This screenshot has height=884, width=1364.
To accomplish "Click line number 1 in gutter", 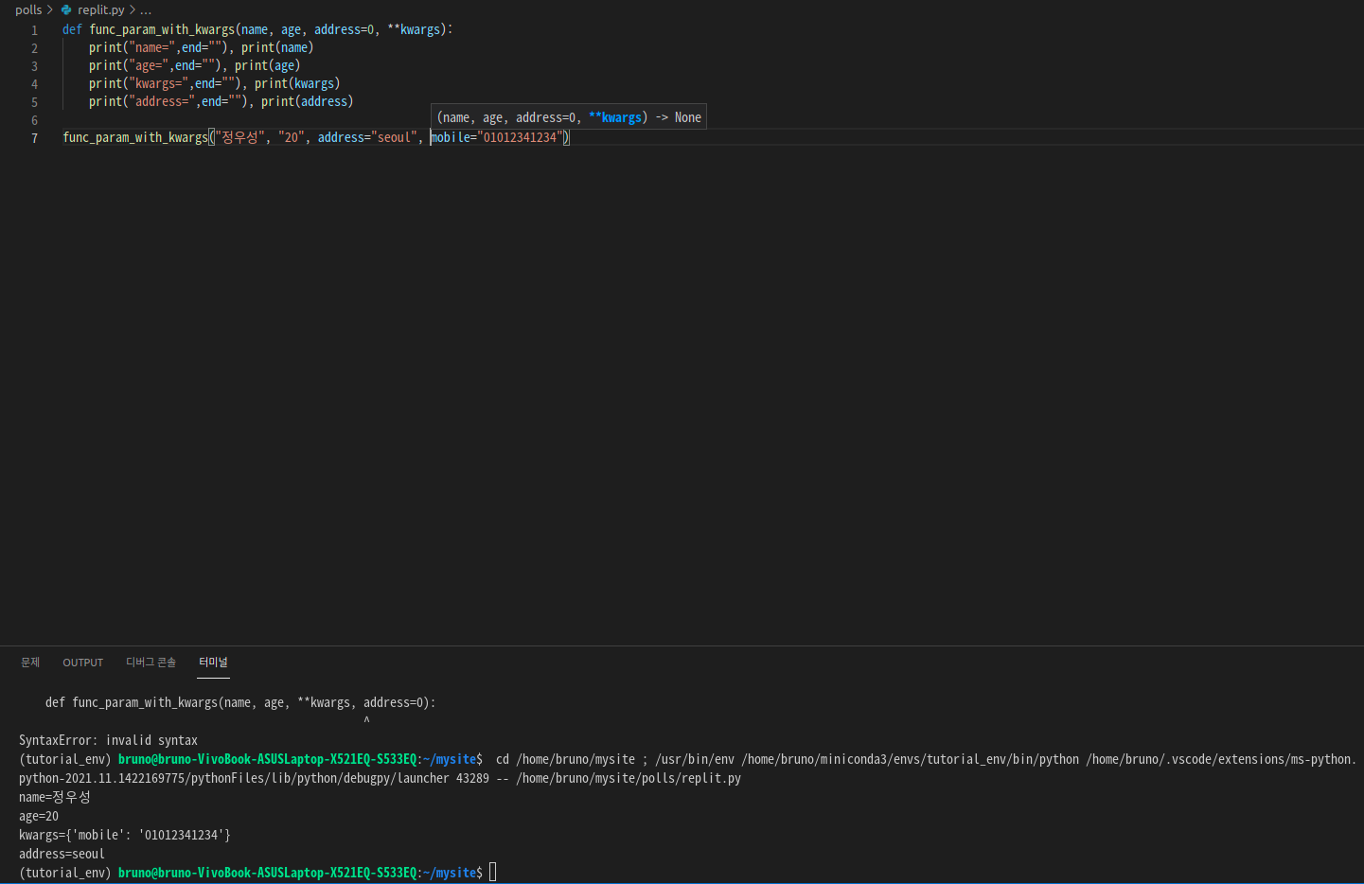I will [x=35, y=30].
